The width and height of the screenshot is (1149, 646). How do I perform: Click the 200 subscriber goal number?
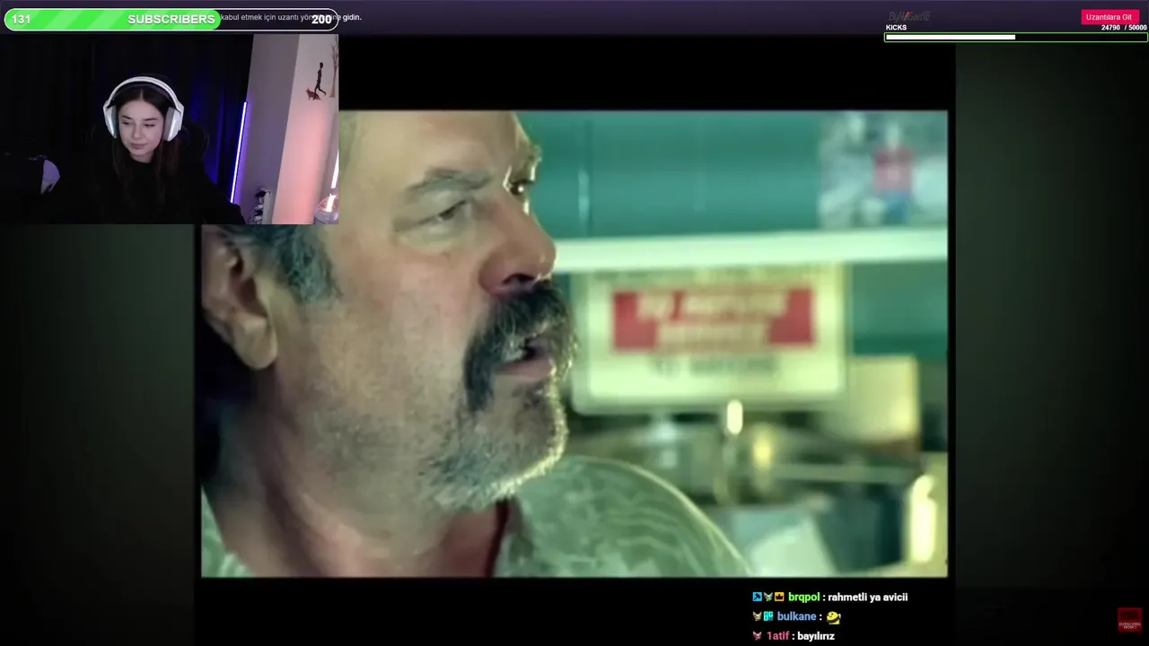click(x=321, y=20)
